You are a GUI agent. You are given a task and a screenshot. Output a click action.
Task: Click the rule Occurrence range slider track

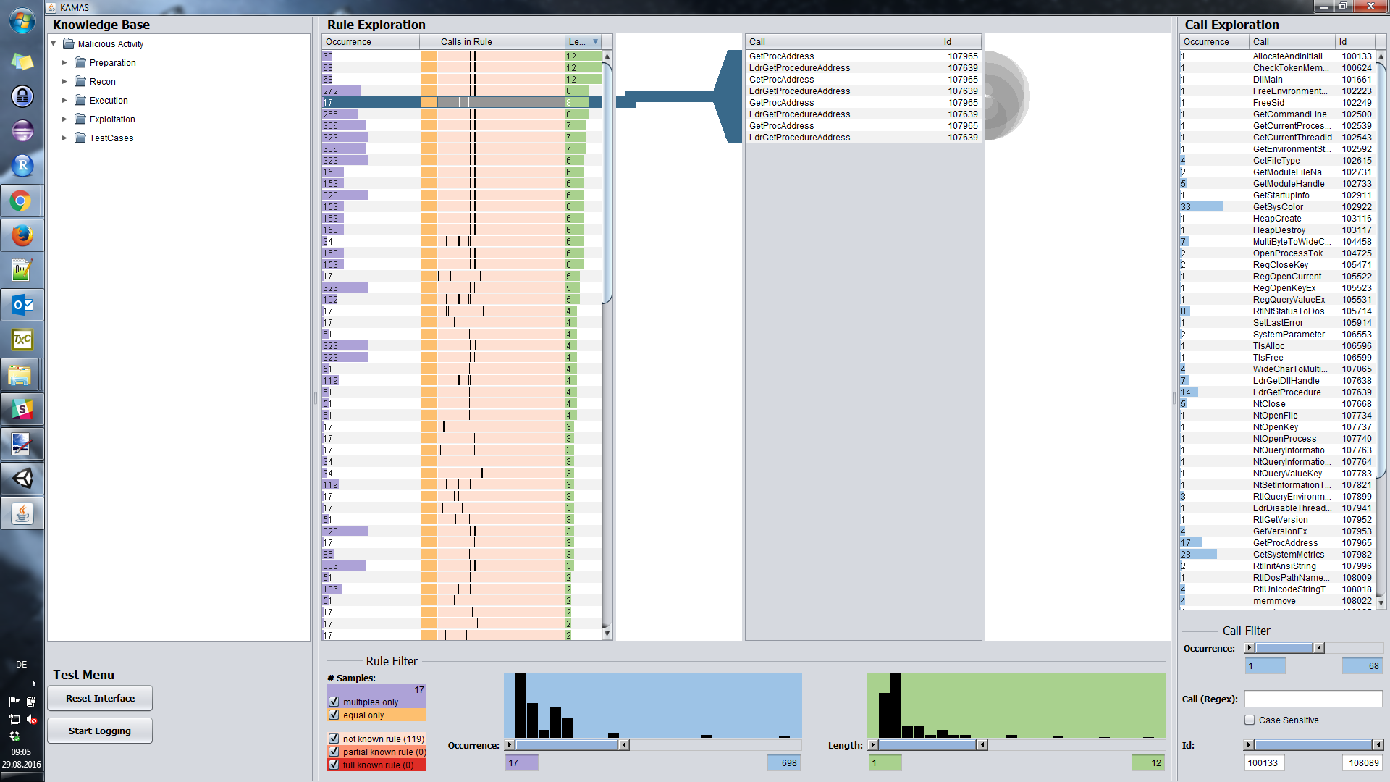click(567, 745)
